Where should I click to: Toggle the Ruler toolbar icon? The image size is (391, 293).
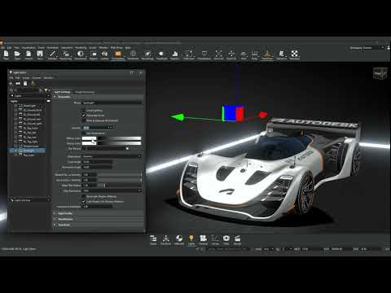(x=254, y=55)
